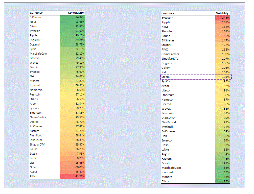254x194 pixels.
Task: Select the 106% volatility value
Action: (226, 63)
